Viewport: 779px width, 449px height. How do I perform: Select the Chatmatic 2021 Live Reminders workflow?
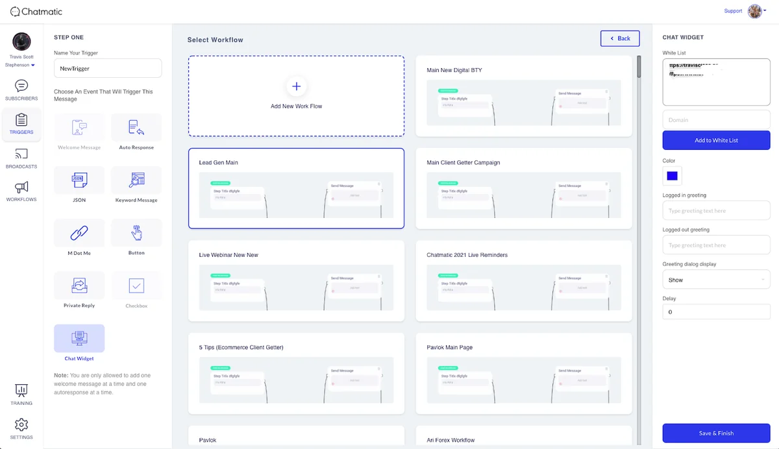[x=523, y=281]
